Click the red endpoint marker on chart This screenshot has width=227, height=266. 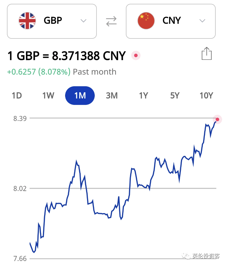point(217,119)
